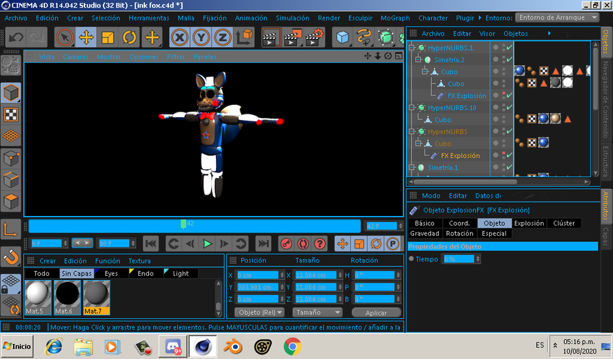Switch to the Explosión attribute tab
Viewport: 613px width, 359px height.
[529, 223]
